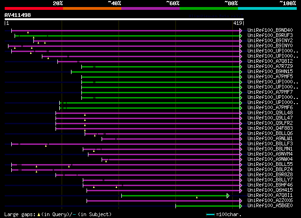The height and width of the screenshot is (218, 301).
Task: Click the yellow query gap symbol in the legend
Action: (x=39, y=215)
